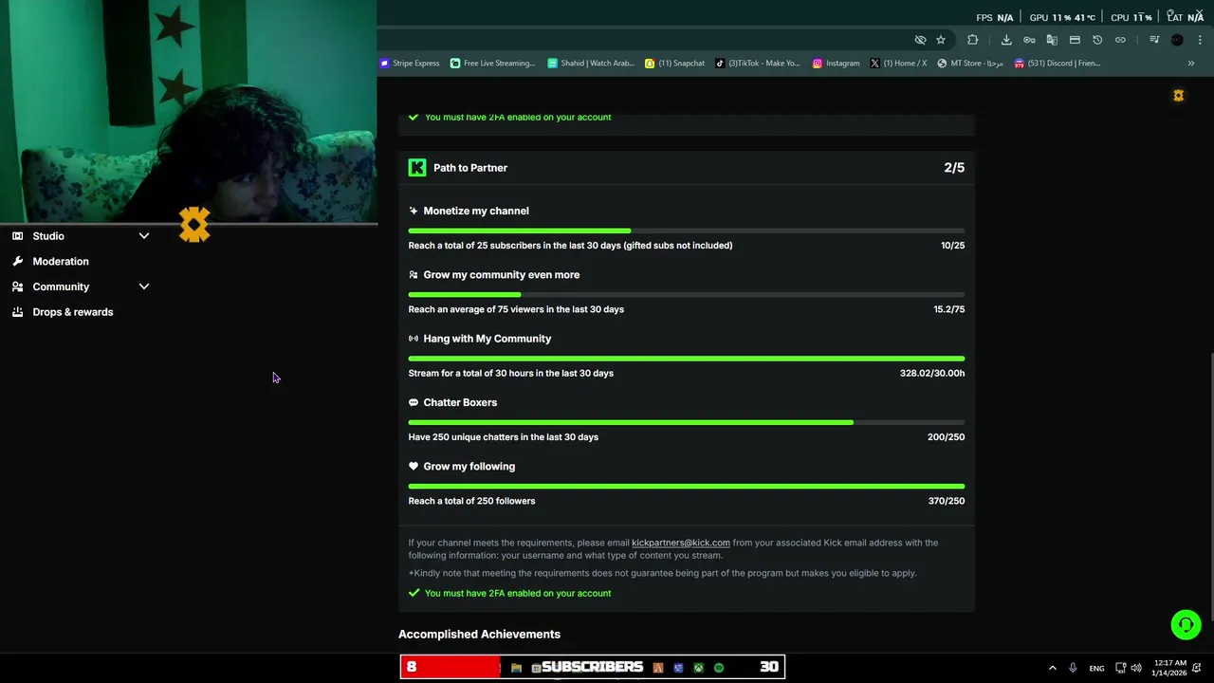Click the link chain toolbar icon
This screenshot has width=1214, height=683.
click(1120, 40)
